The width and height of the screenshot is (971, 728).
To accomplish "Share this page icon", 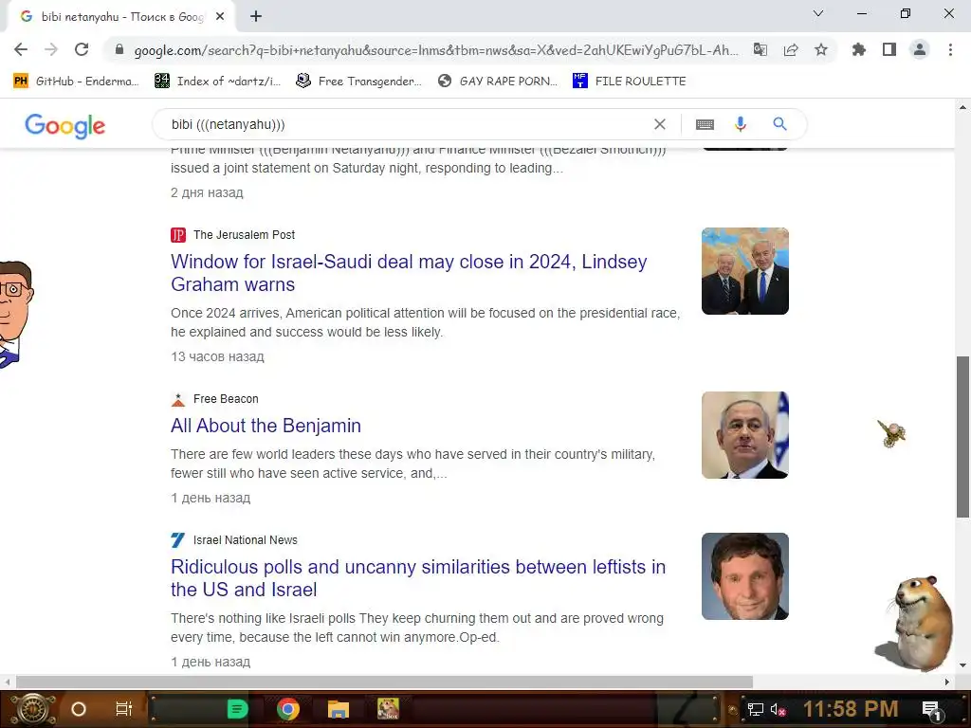I will (x=791, y=49).
